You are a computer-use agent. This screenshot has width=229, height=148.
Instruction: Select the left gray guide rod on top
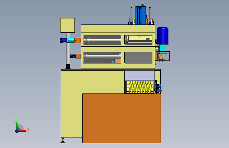(131, 14)
